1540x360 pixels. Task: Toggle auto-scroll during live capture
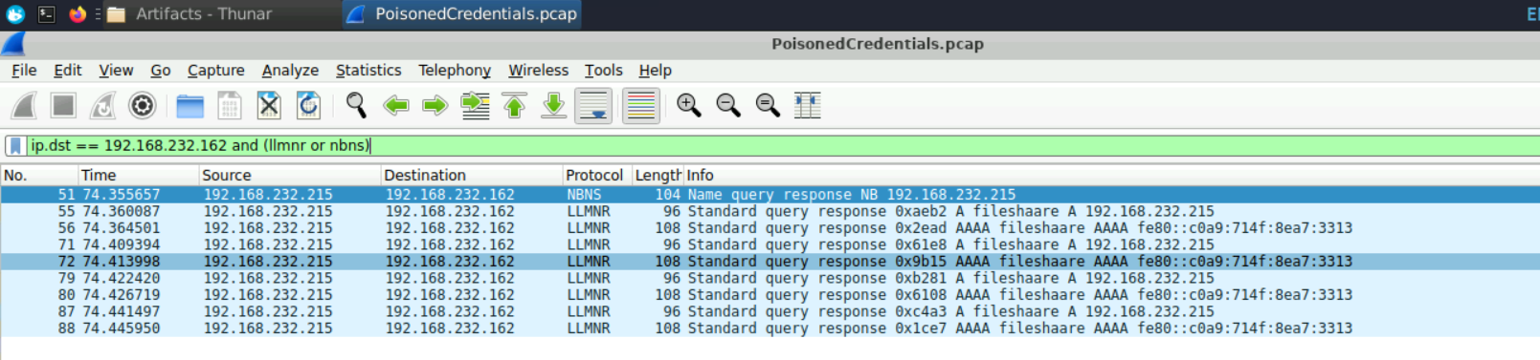click(x=593, y=105)
